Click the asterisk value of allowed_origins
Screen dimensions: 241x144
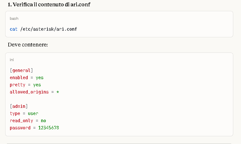58,92
